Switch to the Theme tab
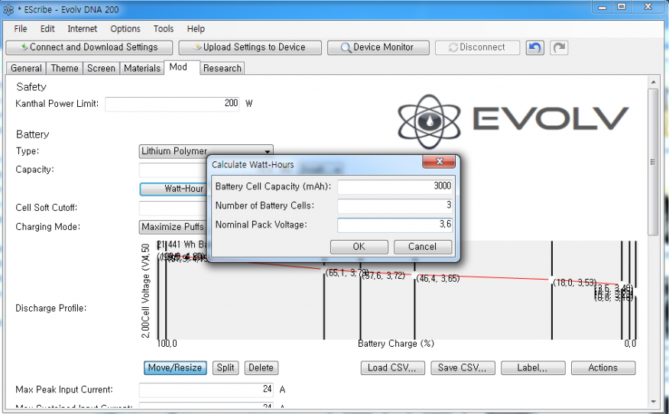The image size is (669, 414). pos(64,68)
